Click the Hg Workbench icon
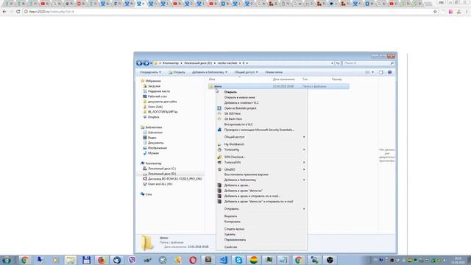 [219, 144]
